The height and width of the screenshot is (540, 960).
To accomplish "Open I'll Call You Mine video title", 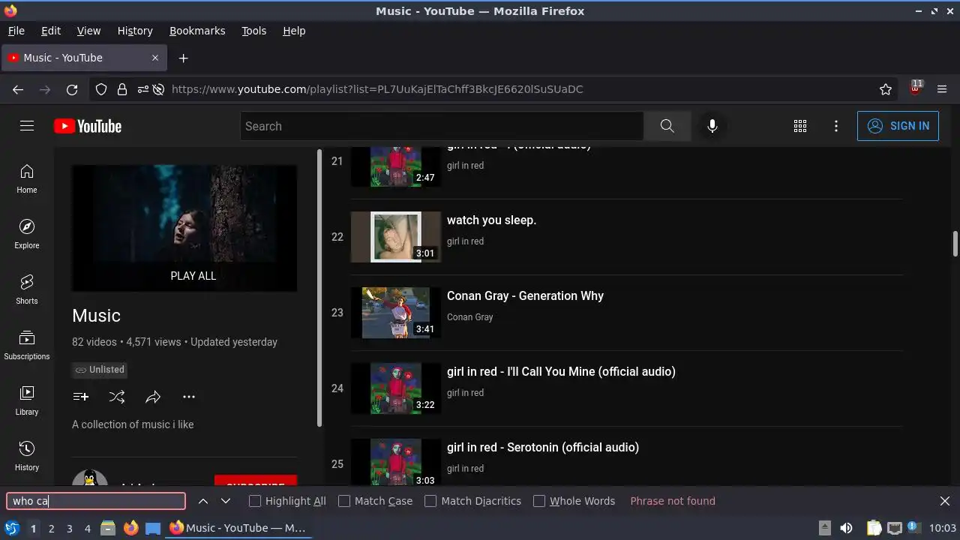I will tap(561, 372).
